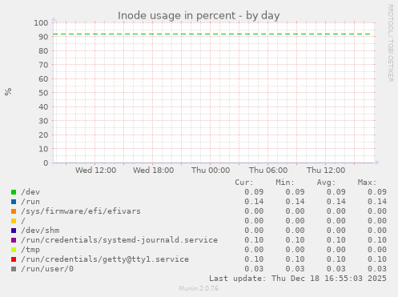Click the Avg: column header
Image resolution: width=398 pixels, height=297 pixels.
[x=326, y=183]
